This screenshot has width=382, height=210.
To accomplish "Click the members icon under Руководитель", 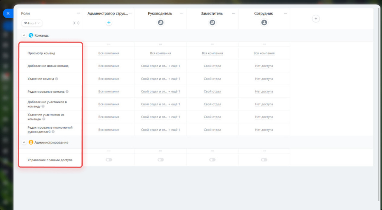I will 161,22.
